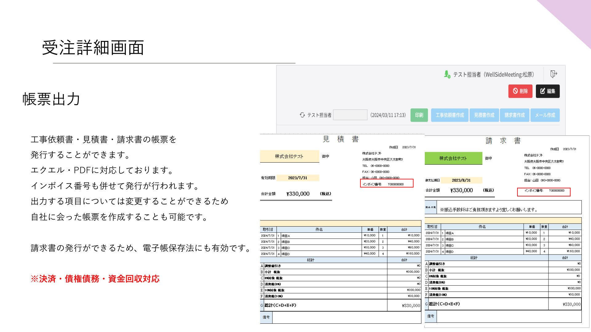Click the green user account icon
This screenshot has width=591, height=332.
[447, 74]
